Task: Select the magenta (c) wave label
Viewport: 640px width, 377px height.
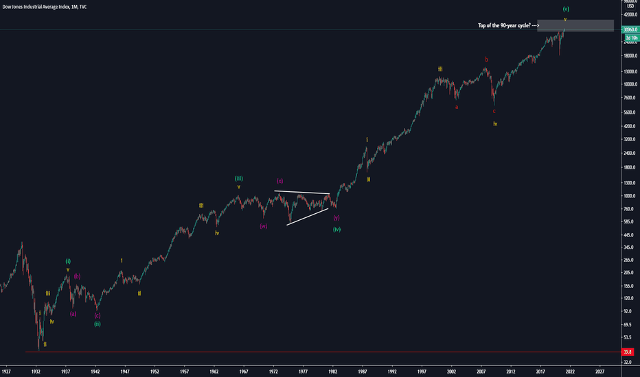Action: (97, 315)
